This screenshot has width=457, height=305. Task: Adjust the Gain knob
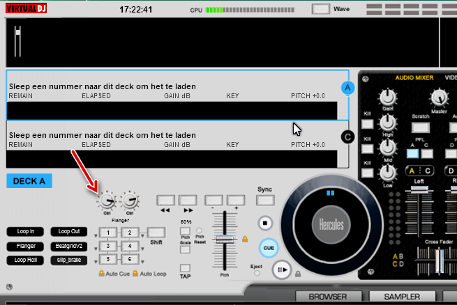point(388,97)
